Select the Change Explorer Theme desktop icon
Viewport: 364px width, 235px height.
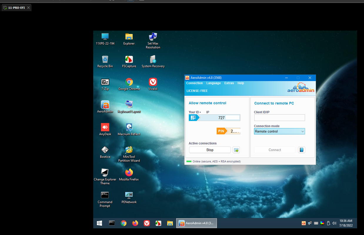click(x=105, y=177)
